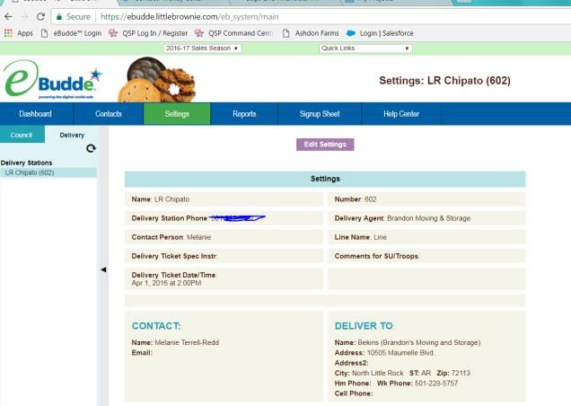Click Bekins (Brandon's Moving and Storage) name

click(x=419, y=342)
